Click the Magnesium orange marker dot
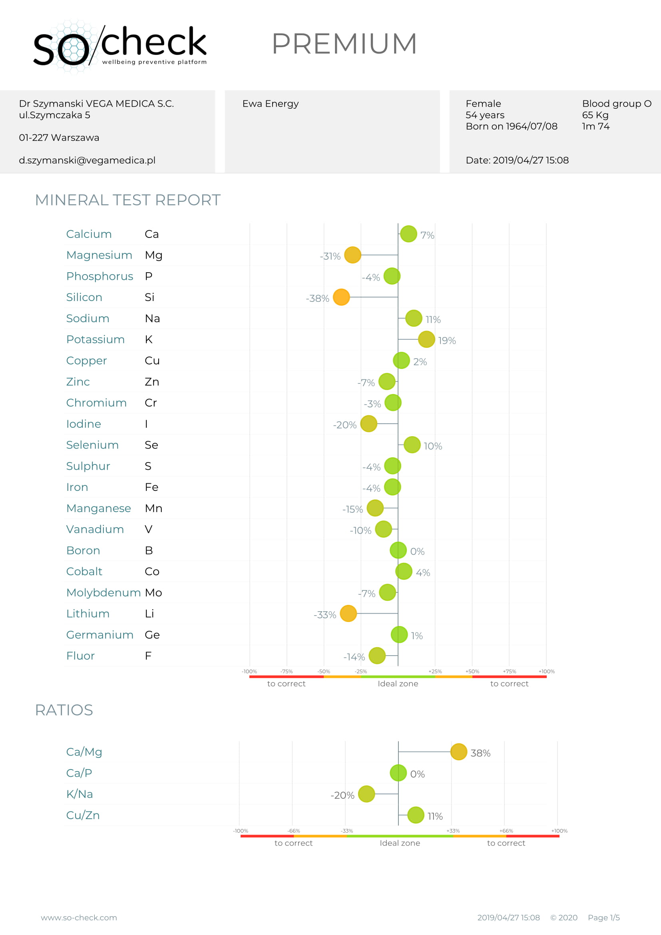 pos(352,255)
